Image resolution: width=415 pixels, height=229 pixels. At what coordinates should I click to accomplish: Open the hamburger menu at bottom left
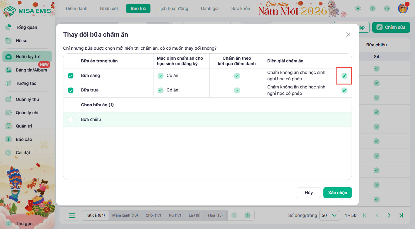(72, 215)
